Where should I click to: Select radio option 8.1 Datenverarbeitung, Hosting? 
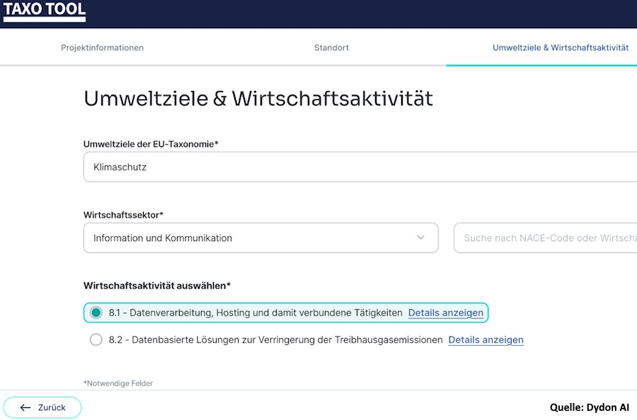[x=96, y=313]
